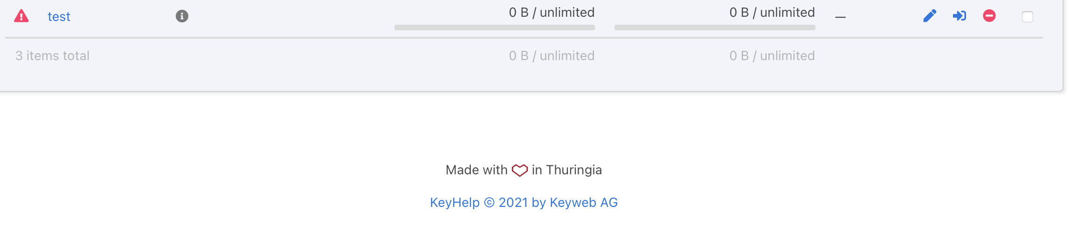Open the KeyHelp © 2021 footer link
The image size is (1077, 233).
(524, 203)
